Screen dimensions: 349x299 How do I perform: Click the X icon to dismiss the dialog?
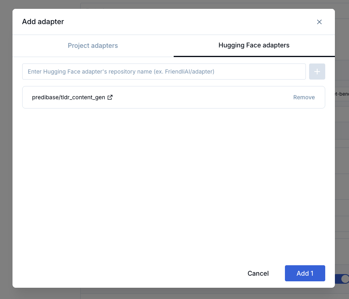pyautogui.click(x=319, y=22)
